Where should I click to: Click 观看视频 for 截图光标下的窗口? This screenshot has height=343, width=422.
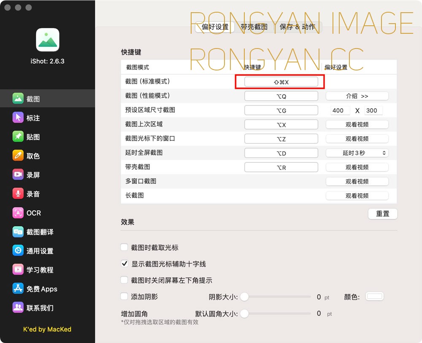[357, 138]
